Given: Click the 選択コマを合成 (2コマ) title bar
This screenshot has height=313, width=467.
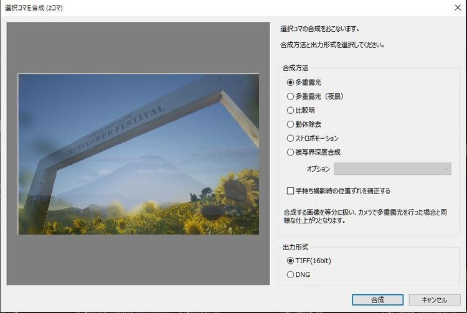Looking at the screenshot, I should pos(187,8).
